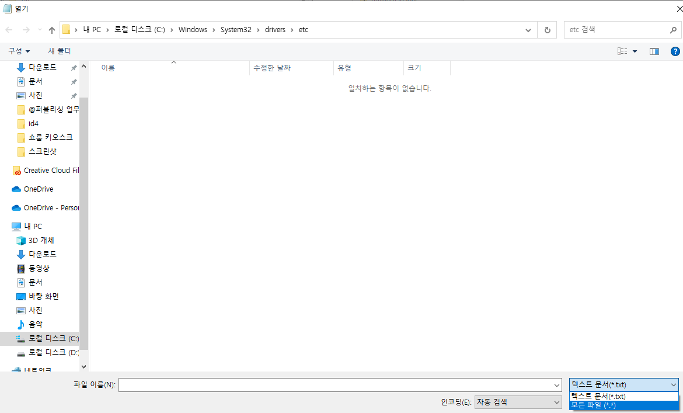
Task: Open pinned '다운로드' in quick access
Action: 42,68
